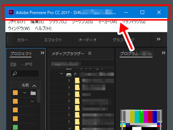
Task: Open the マーカー(M) menu
Action: 107,22
